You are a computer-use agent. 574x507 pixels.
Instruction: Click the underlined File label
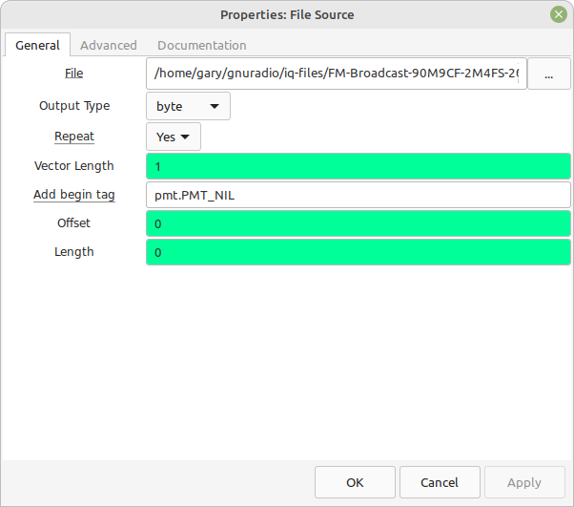tap(74, 74)
